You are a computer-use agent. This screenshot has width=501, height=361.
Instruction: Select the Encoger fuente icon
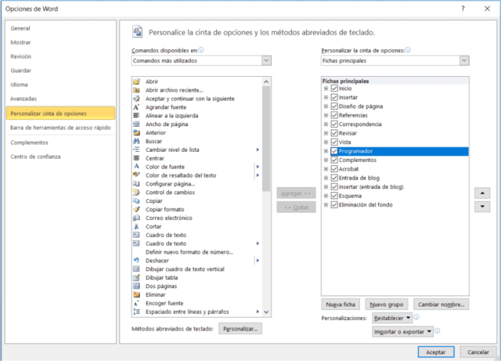[x=137, y=303]
